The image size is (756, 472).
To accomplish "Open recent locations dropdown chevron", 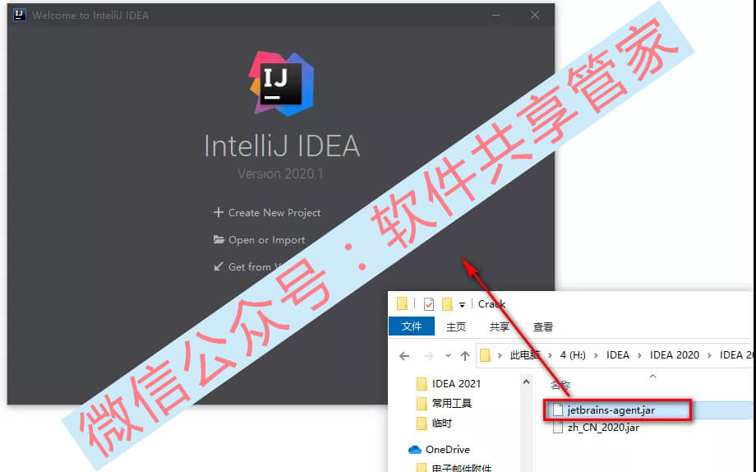I will pyautogui.click(x=448, y=356).
